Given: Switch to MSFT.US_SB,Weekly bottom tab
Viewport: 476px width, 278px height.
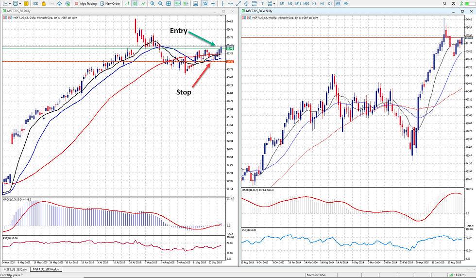Looking at the screenshot, I should click(46, 269).
